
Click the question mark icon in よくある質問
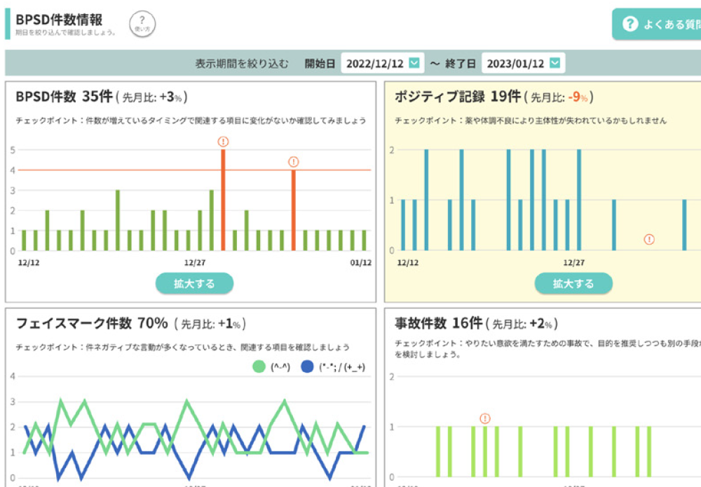click(629, 25)
